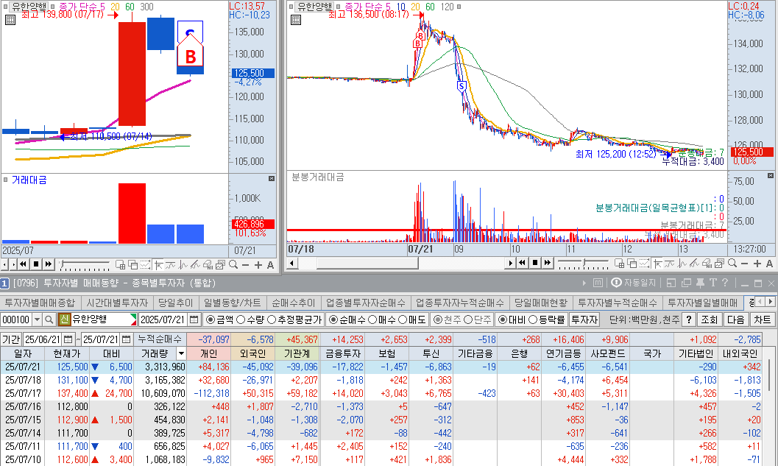This screenshot has height=466, width=778.
Task: Open calendar for period start 25/06/21
Action: pyautogui.click(x=68, y=339)
